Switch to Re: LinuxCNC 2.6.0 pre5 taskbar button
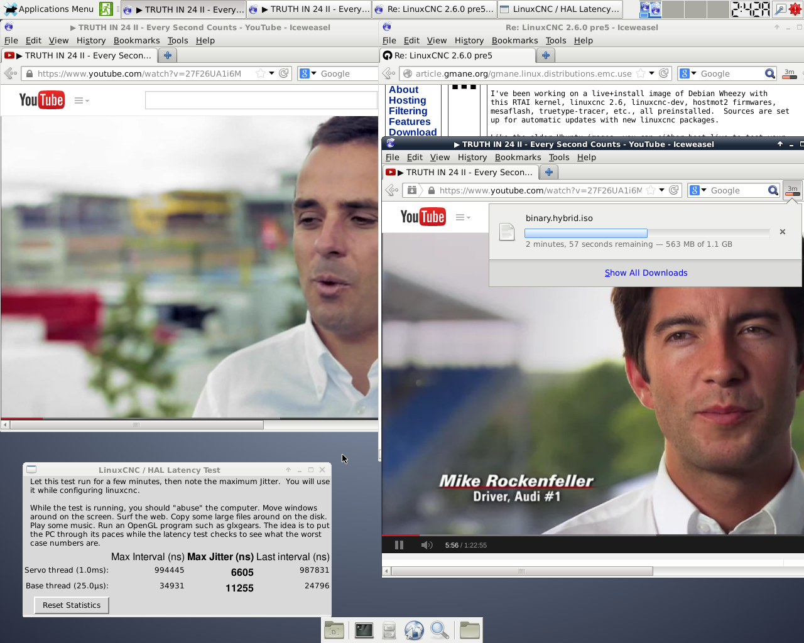The height and width of the screenshot is (643, 804). [x=434, y=9]
